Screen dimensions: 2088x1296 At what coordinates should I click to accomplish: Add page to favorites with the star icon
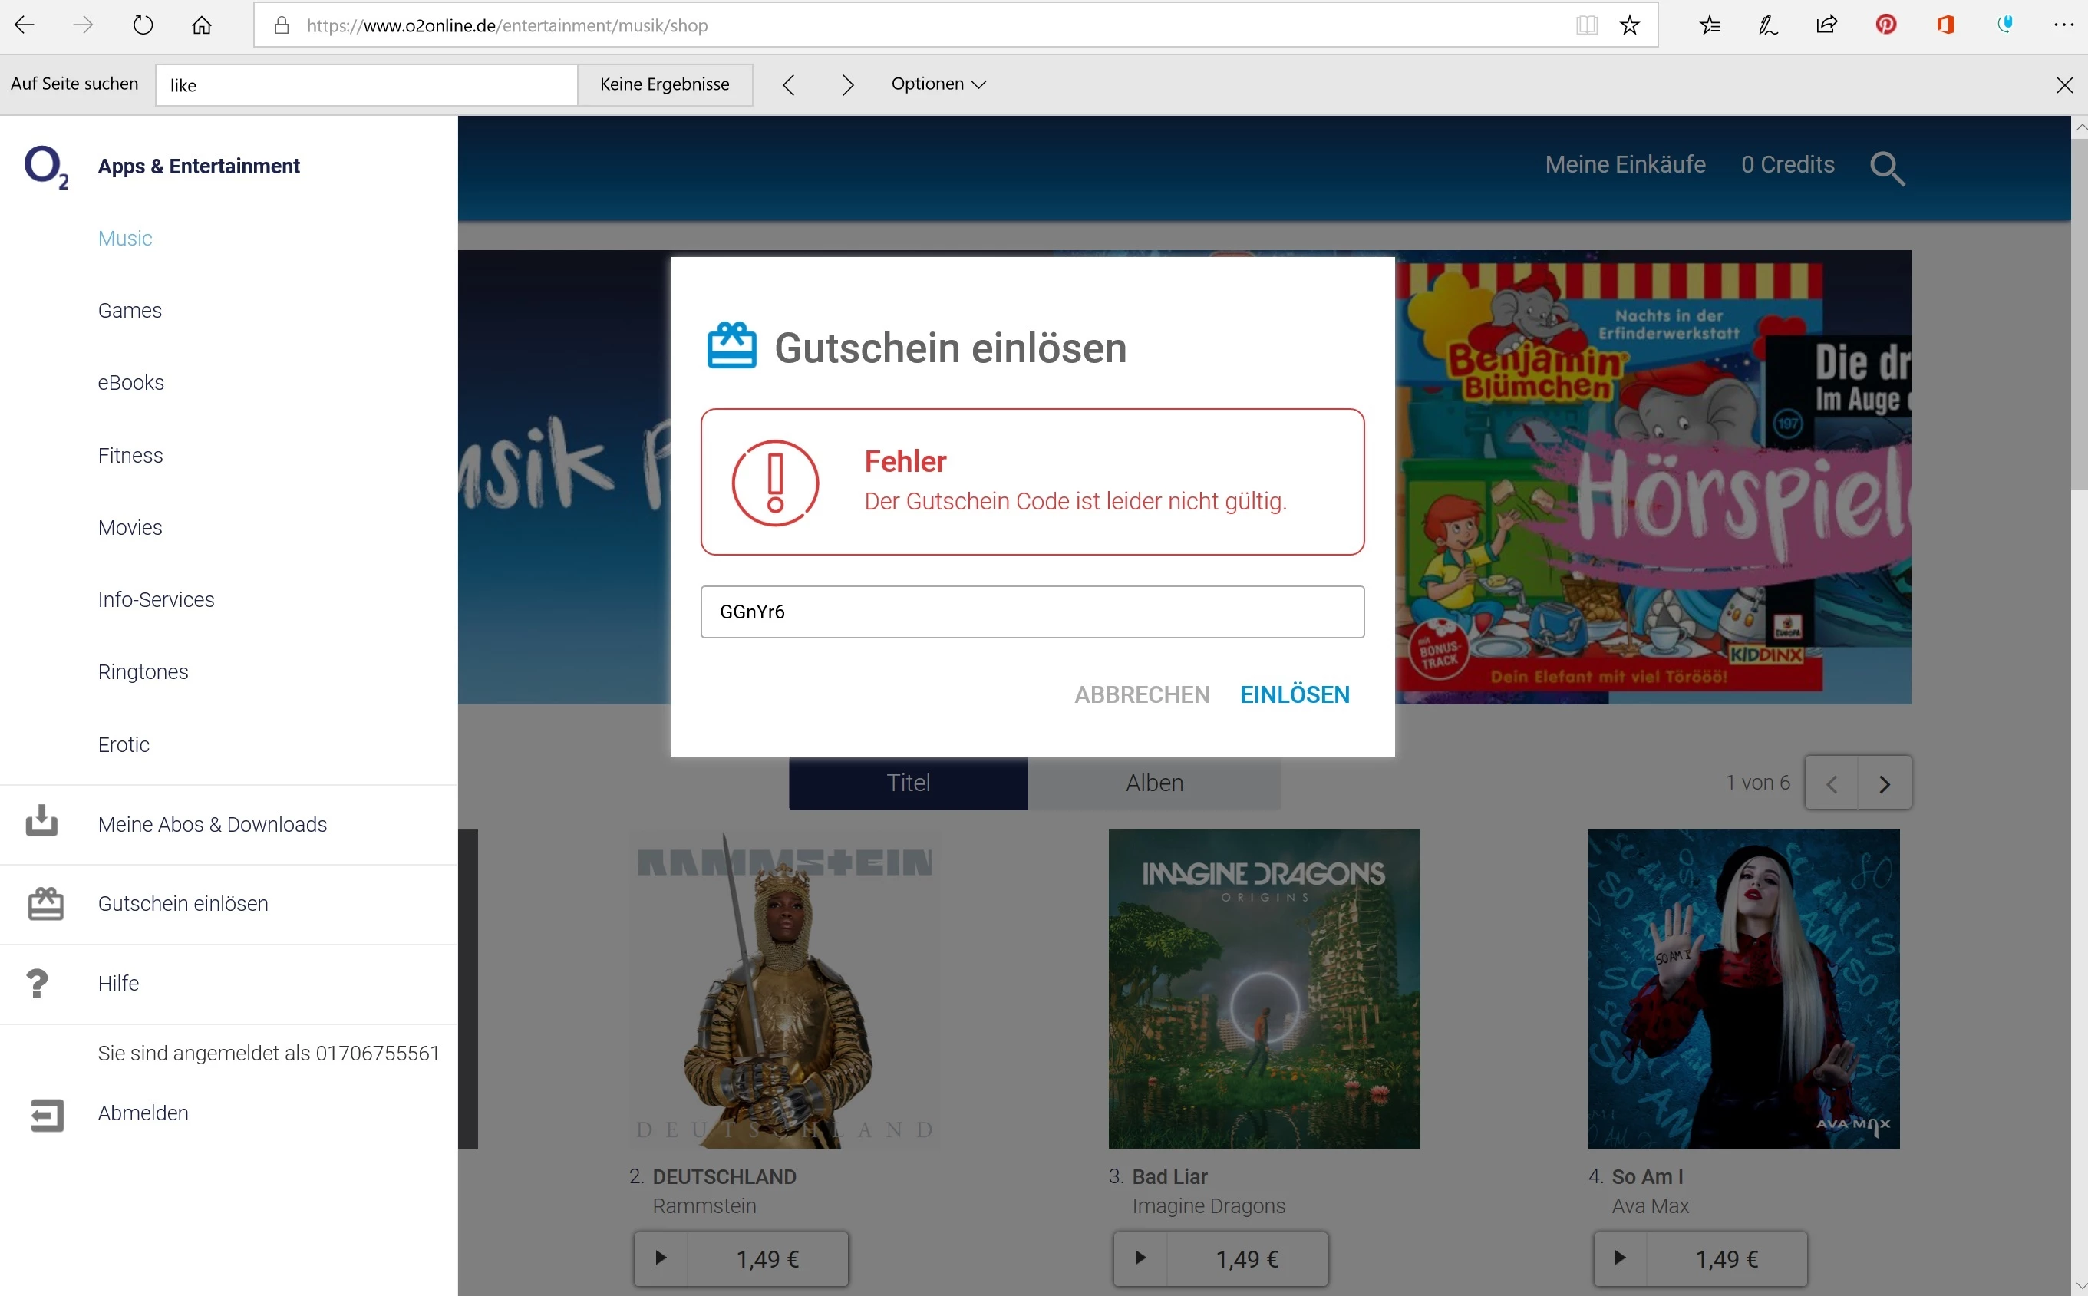[1629, 25]
